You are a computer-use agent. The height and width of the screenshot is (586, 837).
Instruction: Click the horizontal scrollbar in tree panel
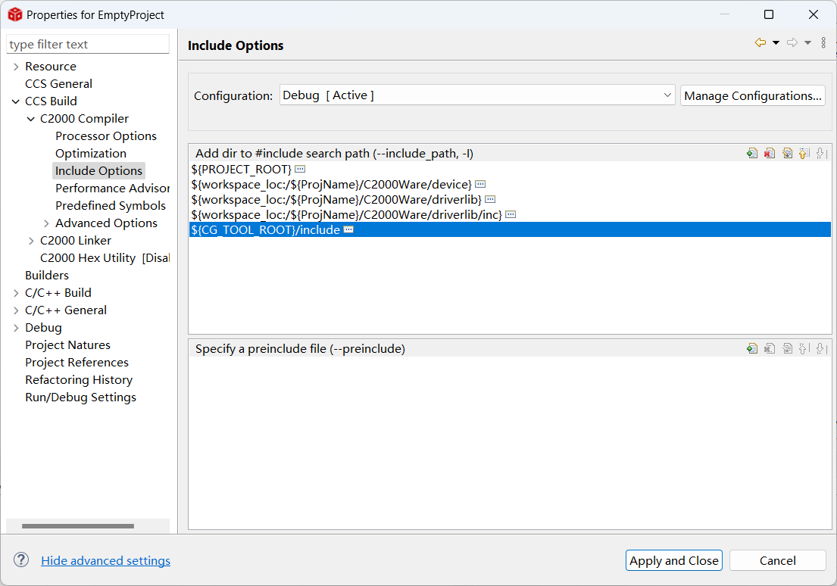click(77, 526)
